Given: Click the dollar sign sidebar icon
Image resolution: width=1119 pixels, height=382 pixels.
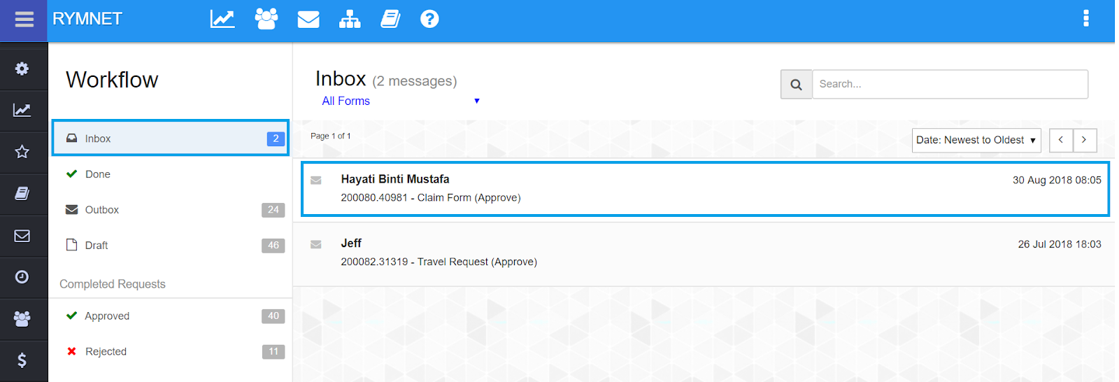Looking at the screenshot, I should (x=22, y=360).
